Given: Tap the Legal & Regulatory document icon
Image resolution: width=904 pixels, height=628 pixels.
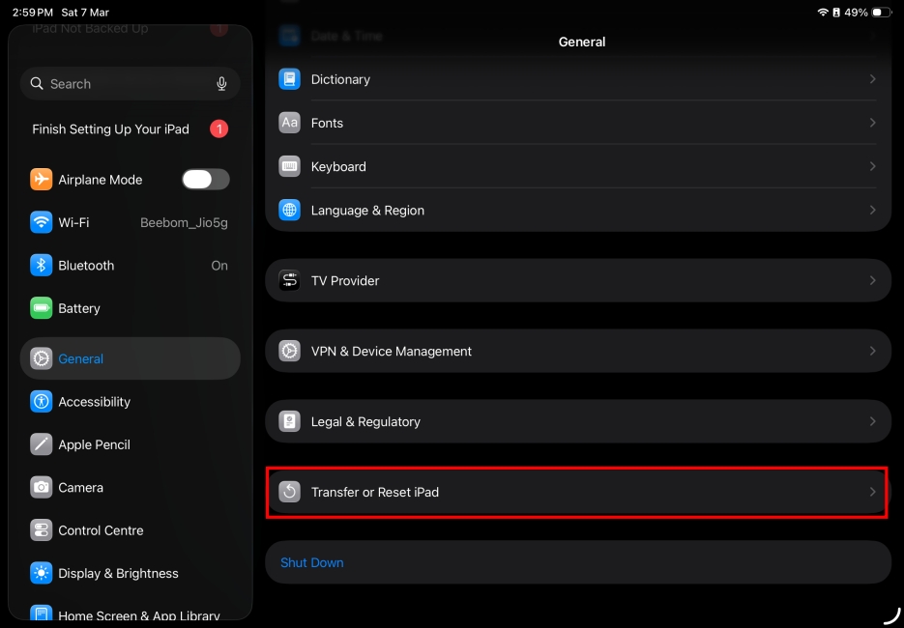Looking at the screenshot, I should tap(289, 421).
